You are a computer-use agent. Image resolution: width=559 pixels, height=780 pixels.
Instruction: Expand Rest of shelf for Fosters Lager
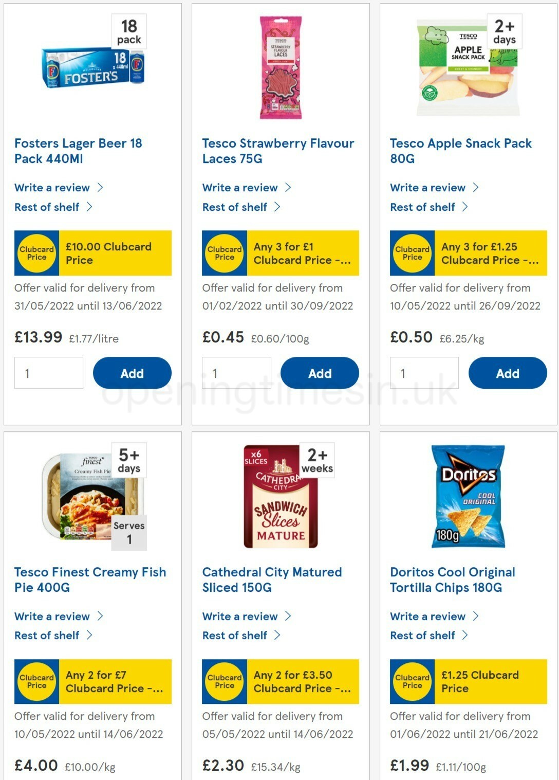pyautogui.click(x=48, y=207)
